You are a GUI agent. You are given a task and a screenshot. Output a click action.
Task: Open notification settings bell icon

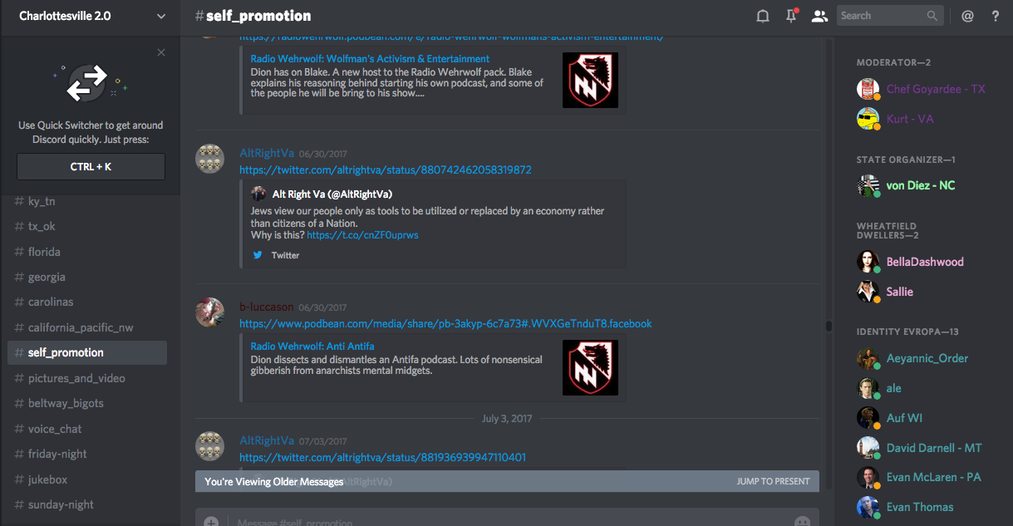[762, 16]
